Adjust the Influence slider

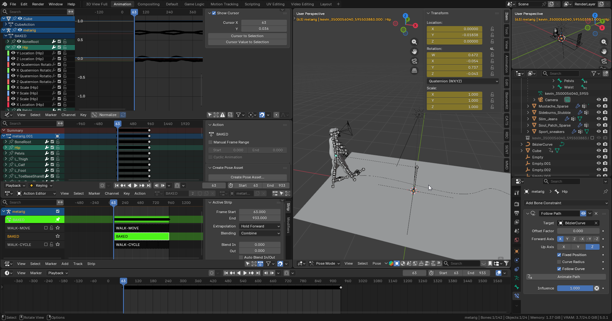tap(575, 288)
